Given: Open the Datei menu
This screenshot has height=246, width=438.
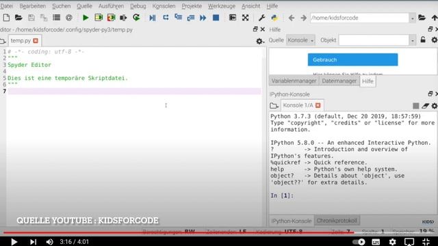Looking at the screenshot, I should tap(6, 6).
